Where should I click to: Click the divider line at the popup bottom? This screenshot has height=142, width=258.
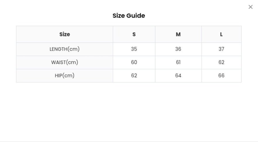tap(129, 141)
